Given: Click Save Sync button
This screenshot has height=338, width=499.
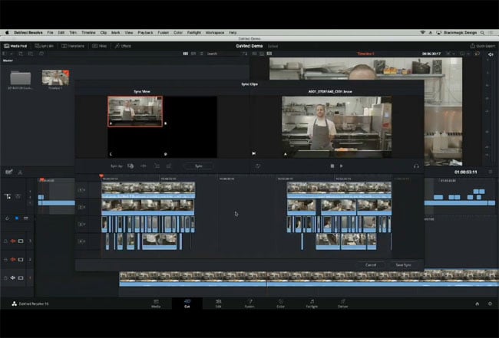Looking at the screenshot, I should tap(403, 265).
